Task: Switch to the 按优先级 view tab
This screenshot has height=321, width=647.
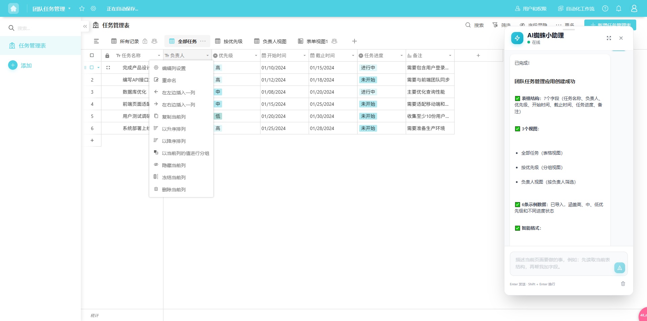Action: [233, 41]
